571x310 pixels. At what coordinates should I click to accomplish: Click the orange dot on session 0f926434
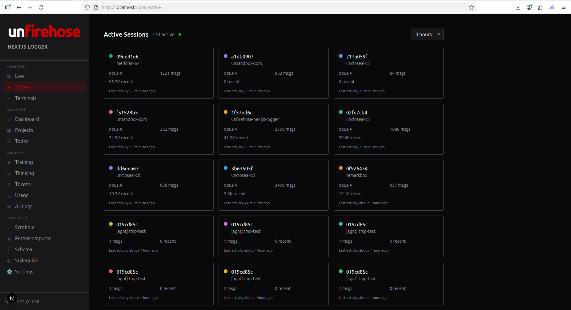341,168
